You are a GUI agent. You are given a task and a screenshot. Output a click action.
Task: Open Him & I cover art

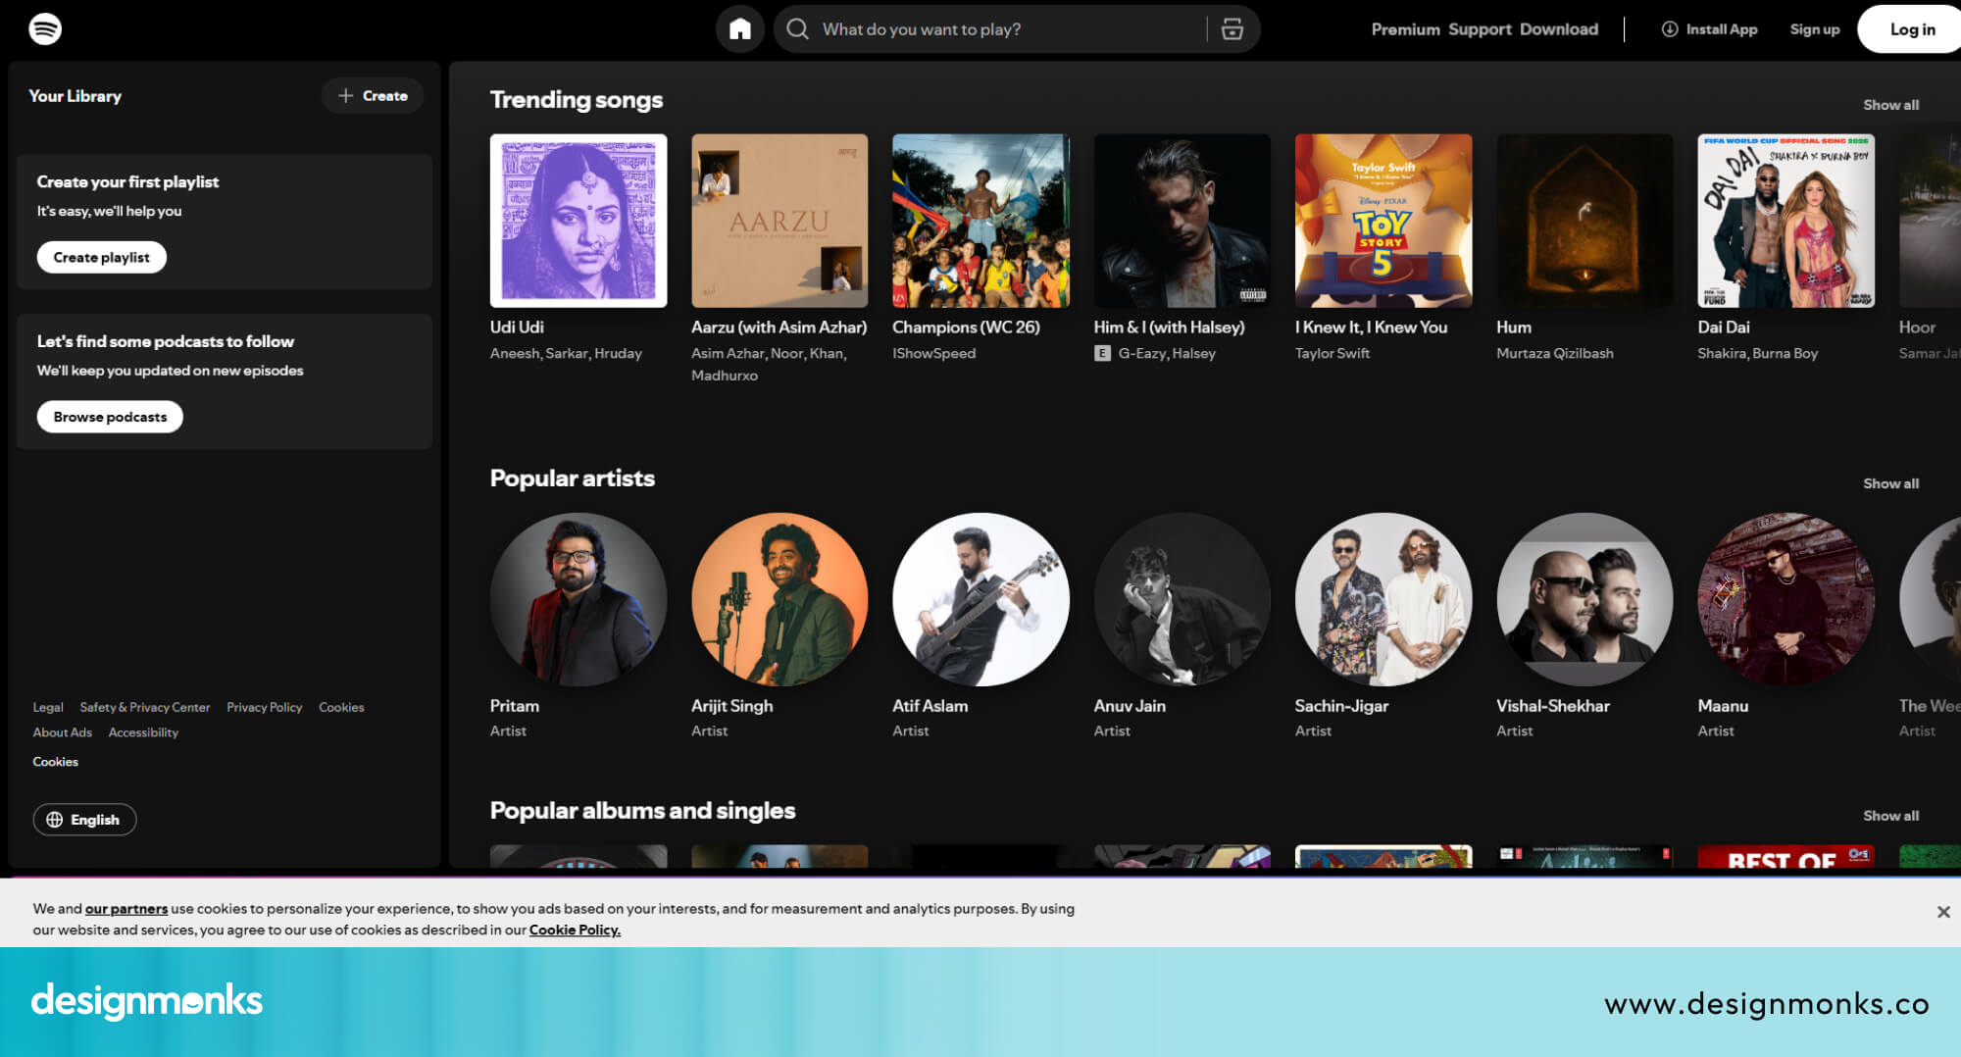1182,221
